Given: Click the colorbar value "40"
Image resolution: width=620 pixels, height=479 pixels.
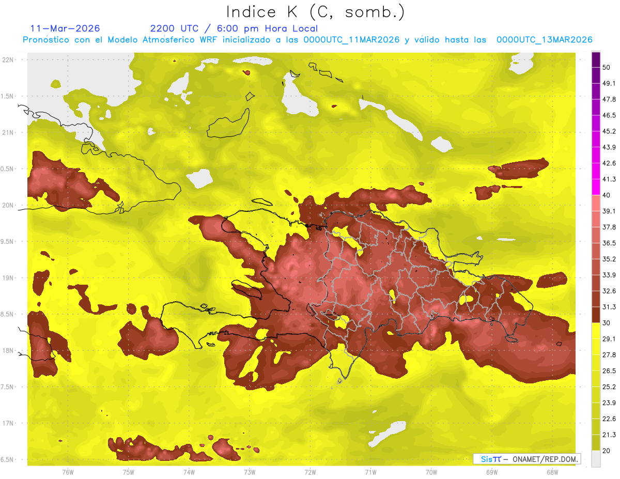Looking at the screenshot, I should click(607, 195).
